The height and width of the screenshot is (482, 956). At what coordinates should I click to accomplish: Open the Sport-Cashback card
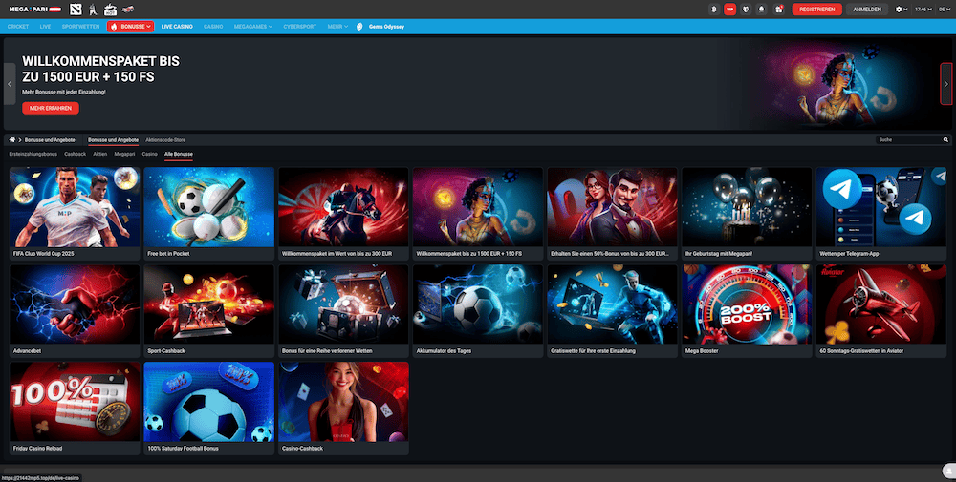pos(209,311)
